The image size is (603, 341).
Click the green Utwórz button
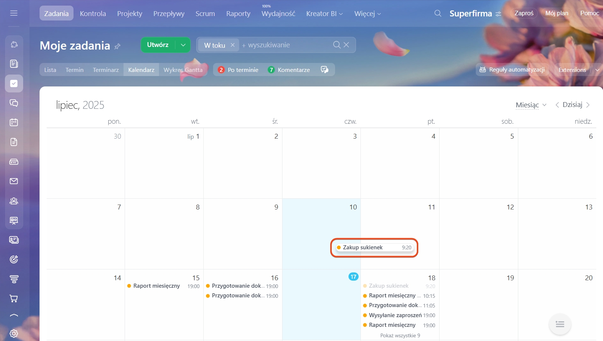158,45
